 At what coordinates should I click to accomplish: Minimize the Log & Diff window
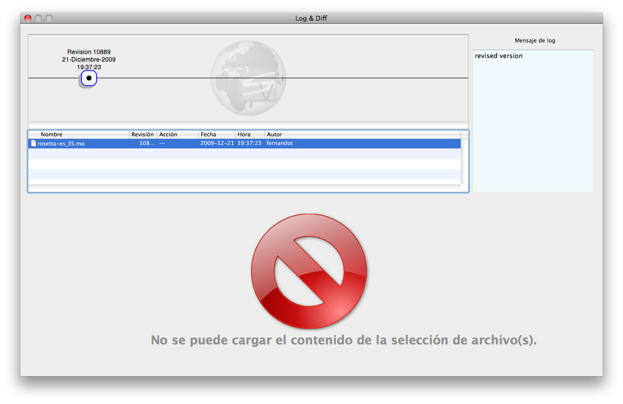(38, 18)
